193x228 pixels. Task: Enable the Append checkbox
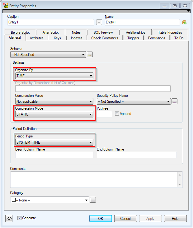tap(117, 114)
